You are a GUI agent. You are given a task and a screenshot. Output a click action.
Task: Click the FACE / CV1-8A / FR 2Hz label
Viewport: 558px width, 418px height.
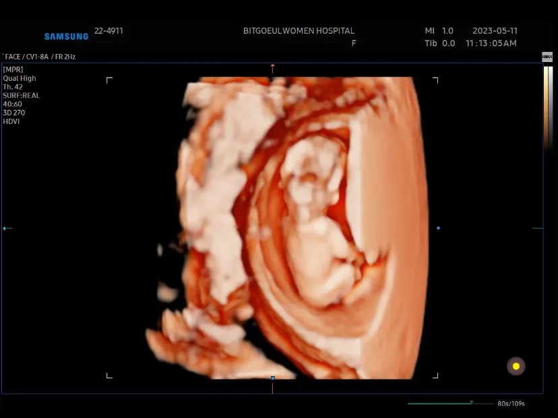point(39,57)
